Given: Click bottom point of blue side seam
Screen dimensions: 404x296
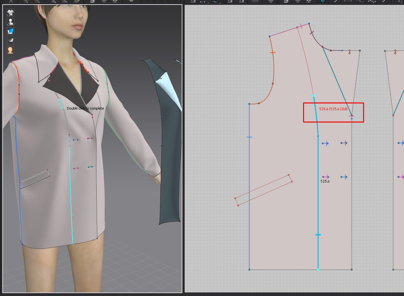Looking at the screenshot, I should tap(250, 269).
